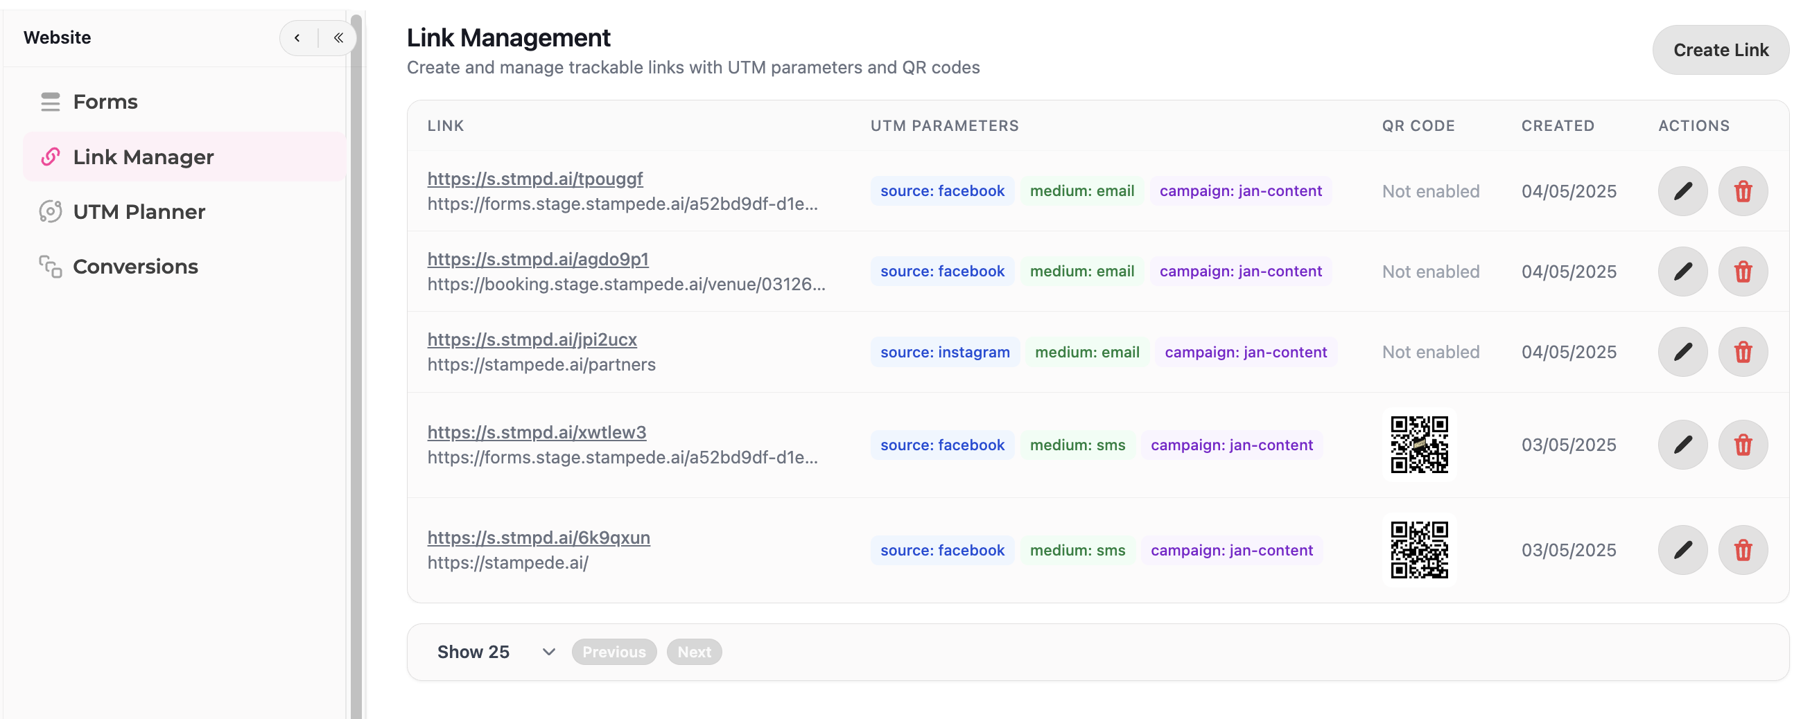Viewport: 1819px width, 719px height.
Task: Click 'Not enabled' in jpi2ucx row
Action: click(x=1431, y=352)
